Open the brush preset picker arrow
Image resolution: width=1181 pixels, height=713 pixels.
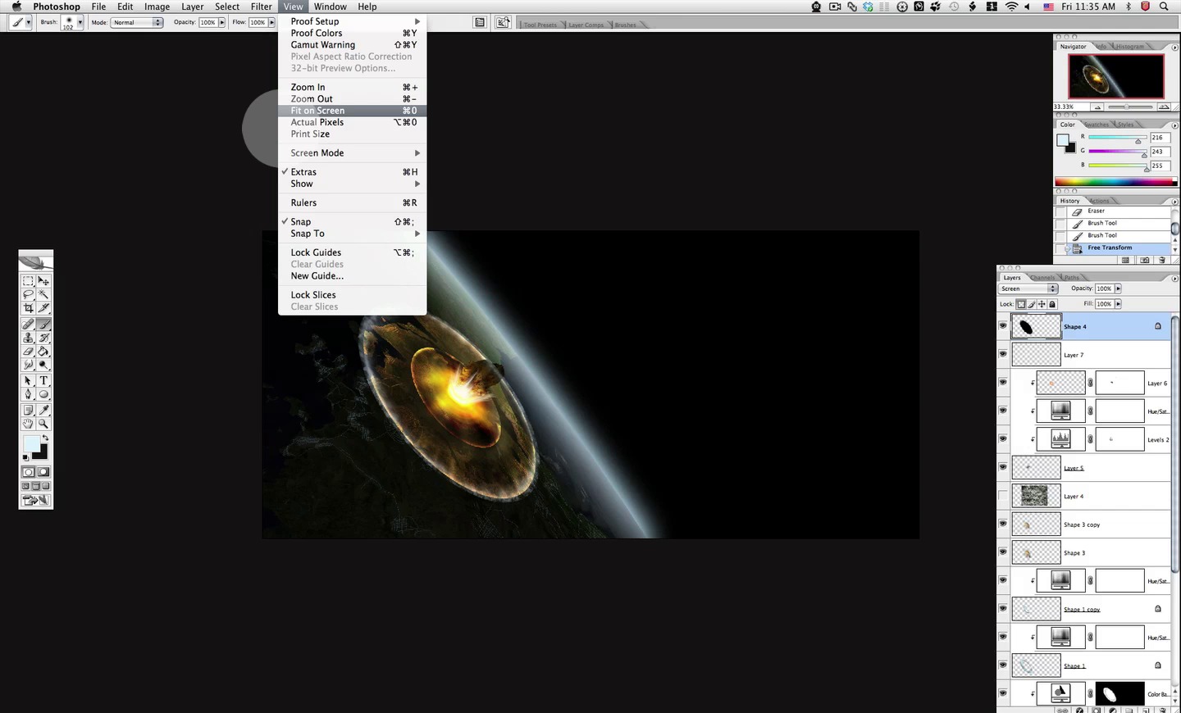[80, 22]
